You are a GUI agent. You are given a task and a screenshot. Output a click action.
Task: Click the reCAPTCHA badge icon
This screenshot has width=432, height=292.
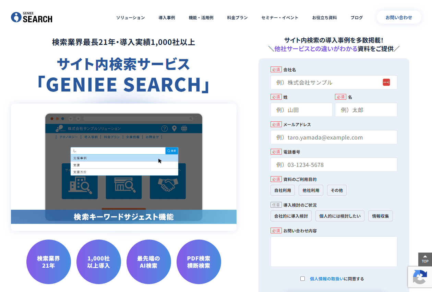pyautogui.click(x=420, y=277)
